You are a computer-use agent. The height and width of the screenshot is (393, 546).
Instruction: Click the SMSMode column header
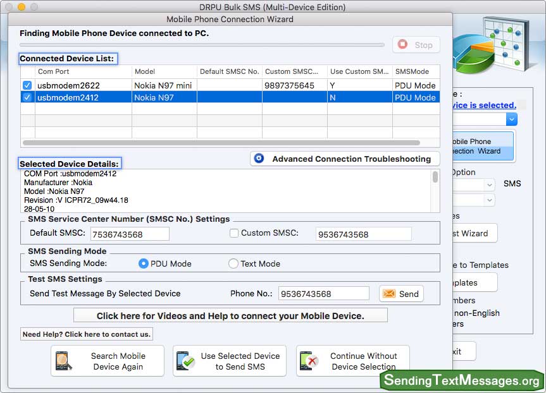click(416, 71)
